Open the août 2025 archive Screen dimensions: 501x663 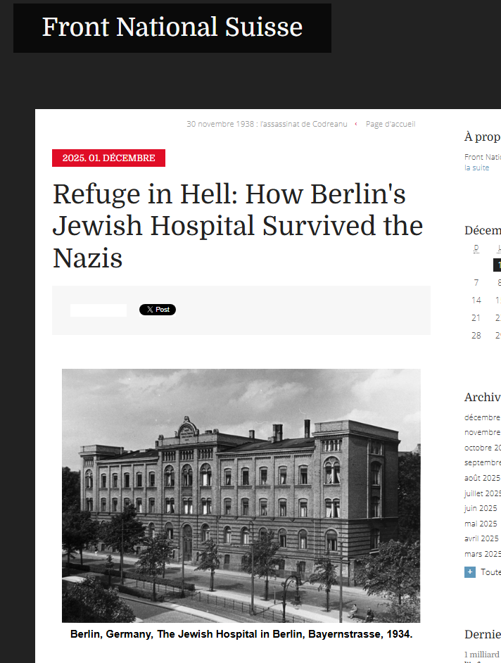click(483, 478)
